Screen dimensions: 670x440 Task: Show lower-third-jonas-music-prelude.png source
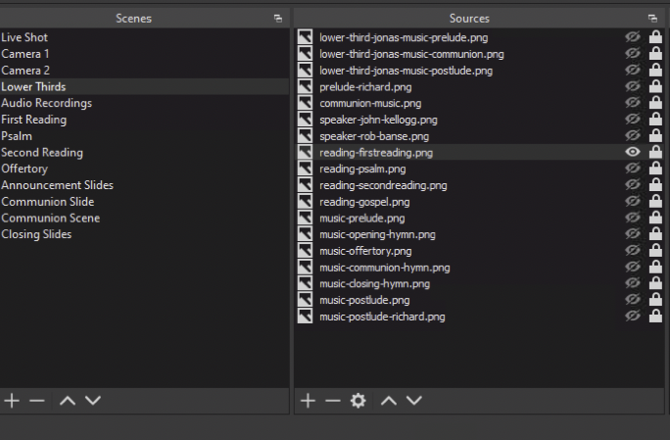tap(633, 37)
